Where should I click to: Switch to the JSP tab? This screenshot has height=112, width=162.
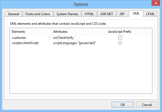(x=122, y=14)
